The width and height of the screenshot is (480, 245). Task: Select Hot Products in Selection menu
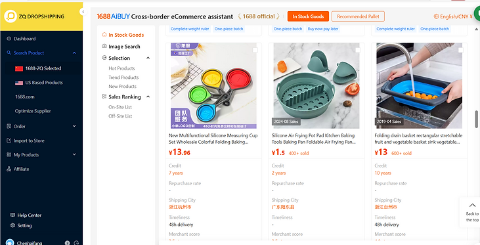(121, 68)
